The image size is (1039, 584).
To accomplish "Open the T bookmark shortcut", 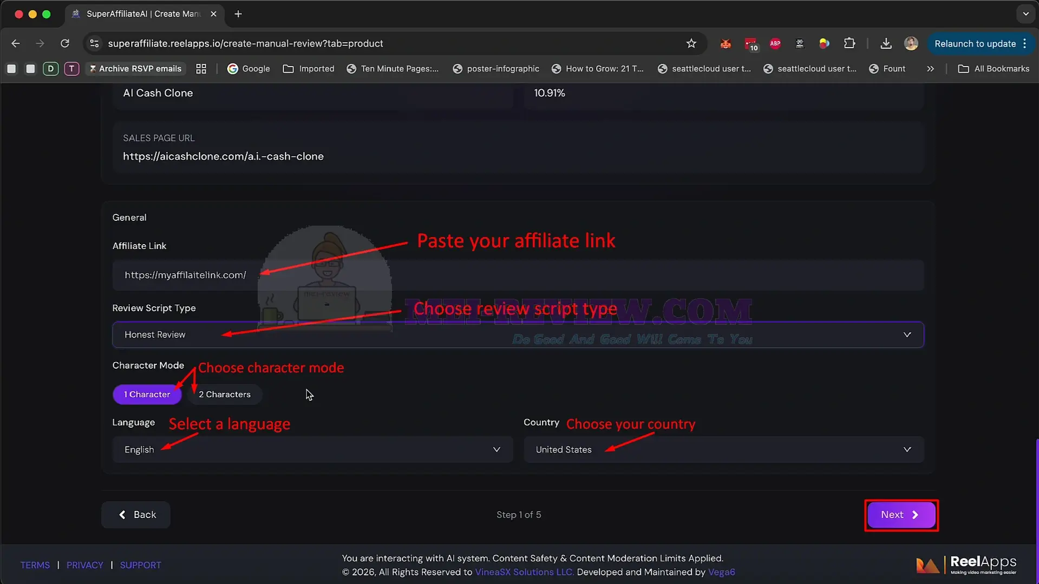I will (71, 69).
